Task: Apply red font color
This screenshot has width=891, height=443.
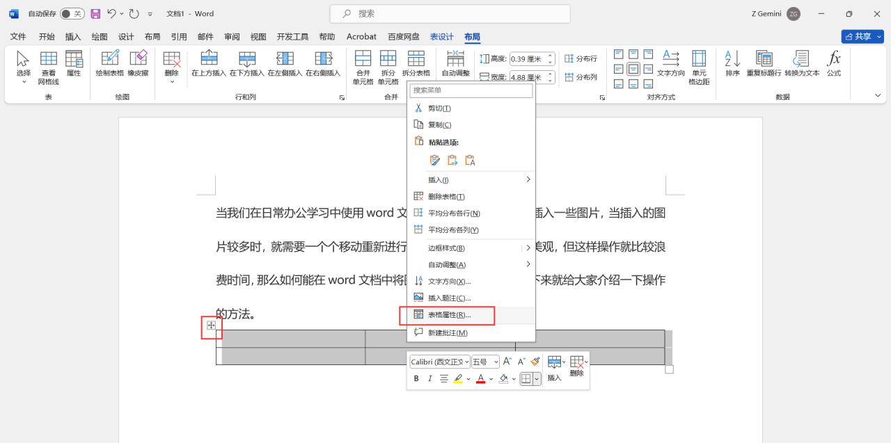Action: click(481, 379)
